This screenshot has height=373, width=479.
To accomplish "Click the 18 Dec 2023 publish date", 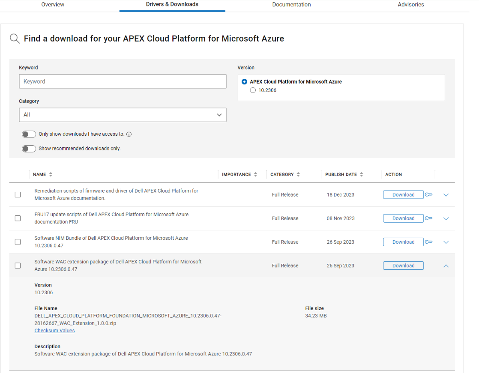I will point(340,195).
